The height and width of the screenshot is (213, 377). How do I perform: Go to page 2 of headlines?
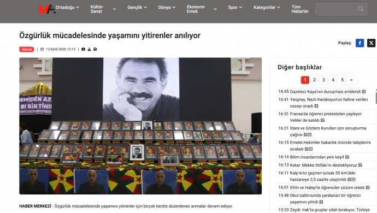pos(314,80)
